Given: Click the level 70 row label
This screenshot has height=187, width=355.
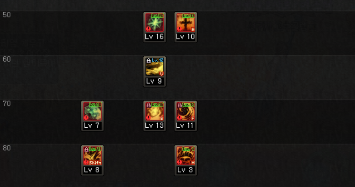Looking at the screenshot, I should pos(7,104).
